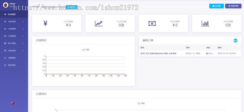This screenshot has width=244, height=112.
Task: Click the admin avatar in the sidebar header
Action: pyautogui.click(x=6, y=5)
